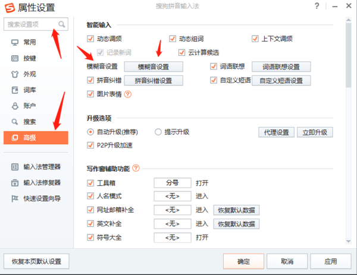Screen dimensions: 357x275
Task: Toggle the 自定义短语 checkbox
Action: [214, 80]
